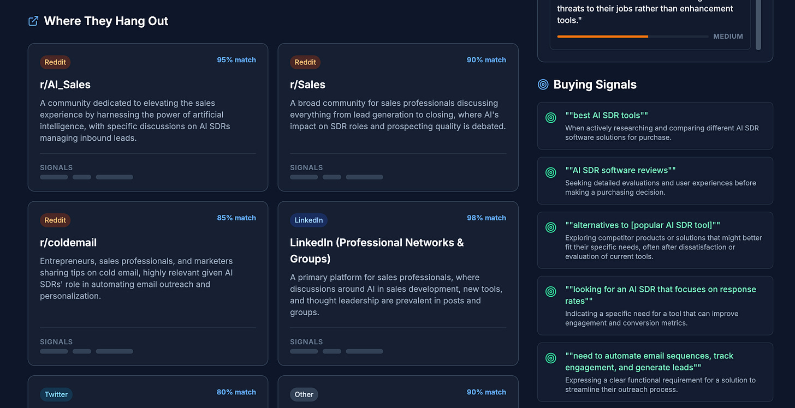Image resolution: width=795 pixels, height=408 pixels.
Task: Click description under "AI SDR software reviews"
Action: tap(661, 188)
